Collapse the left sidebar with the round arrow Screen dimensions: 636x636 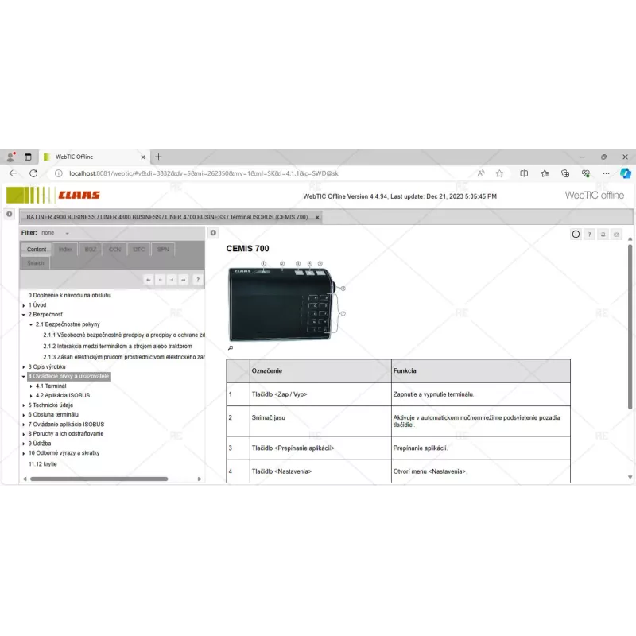point(9,214)
